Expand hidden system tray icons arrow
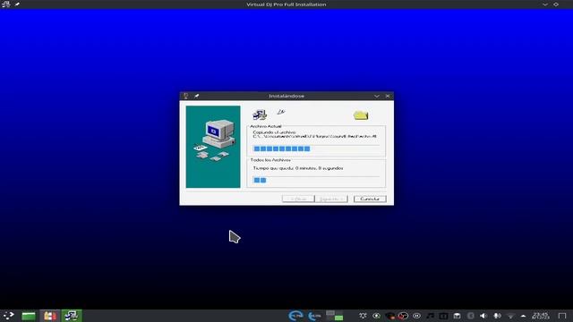Viewport: 573px width, 322px height. tap(523, 316)
